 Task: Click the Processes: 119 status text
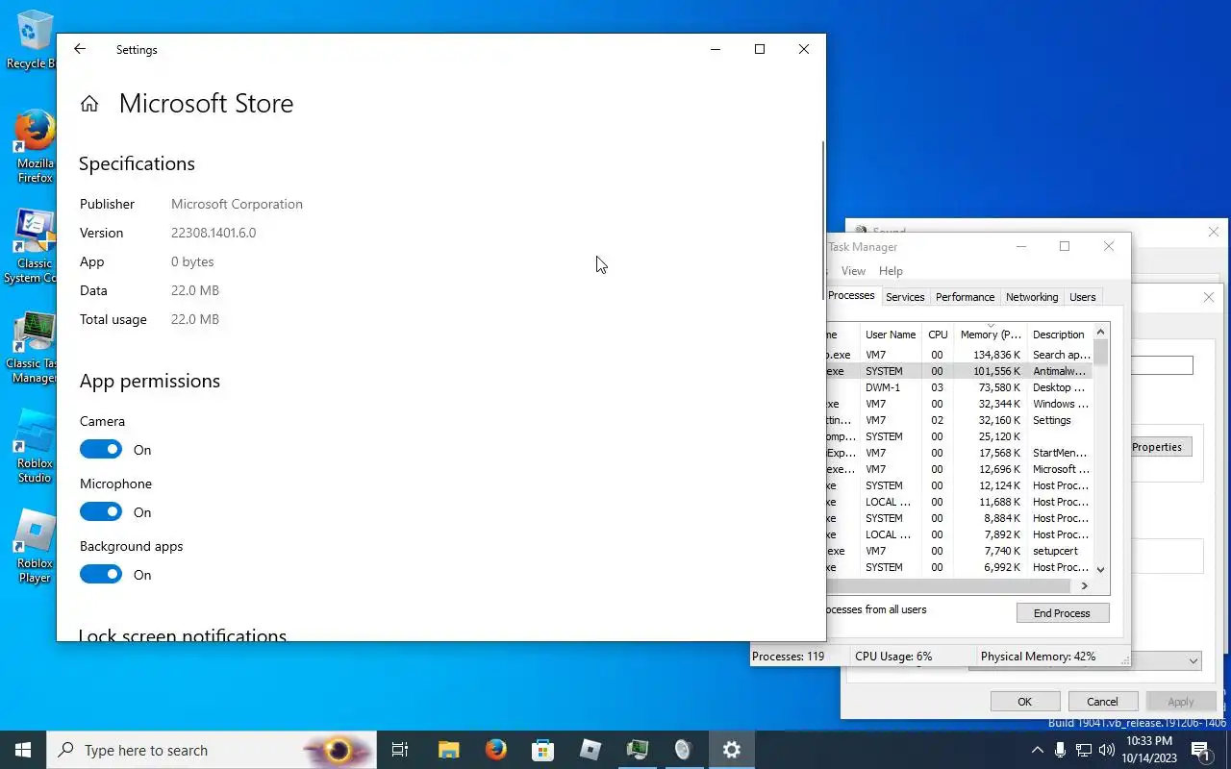(x=788, y=657)
